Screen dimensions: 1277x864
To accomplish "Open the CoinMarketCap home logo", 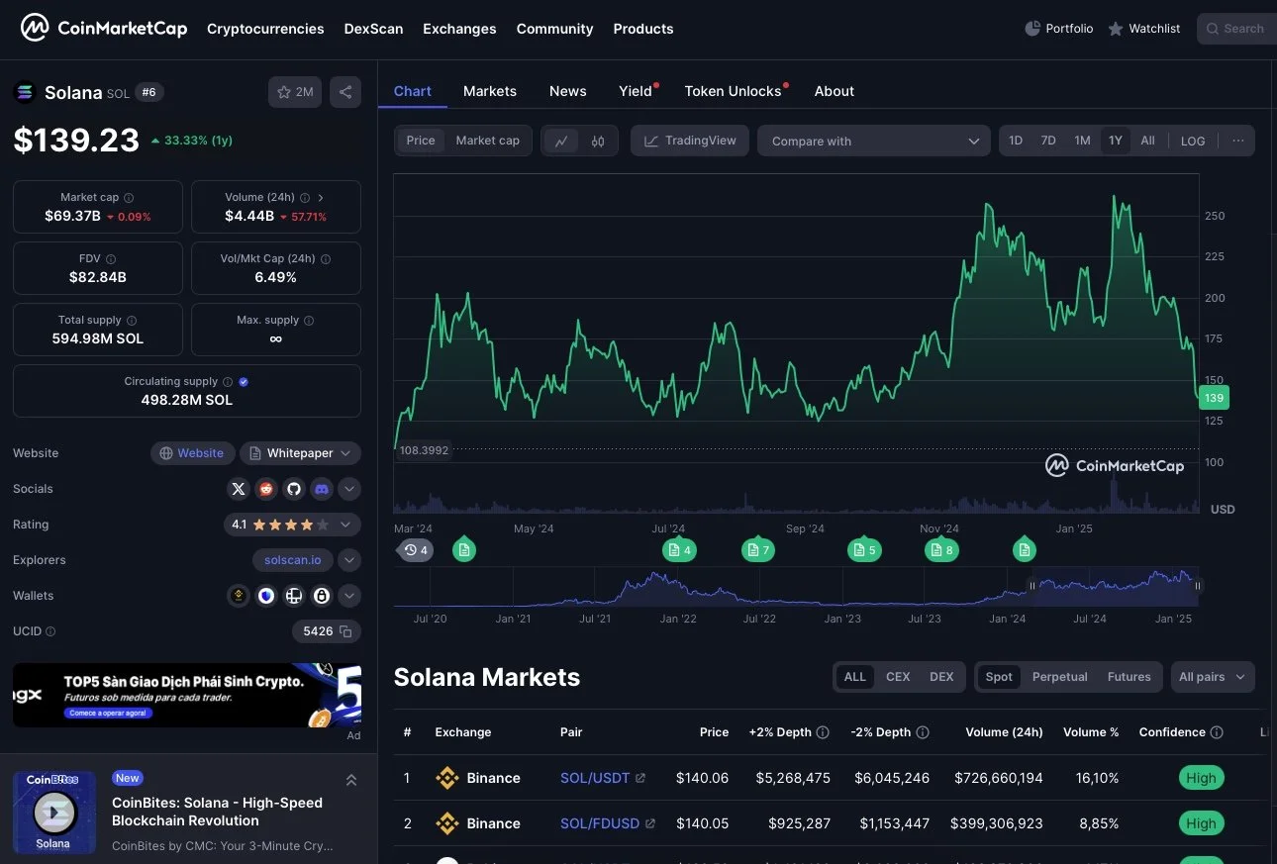I will [x=104, y=29].
